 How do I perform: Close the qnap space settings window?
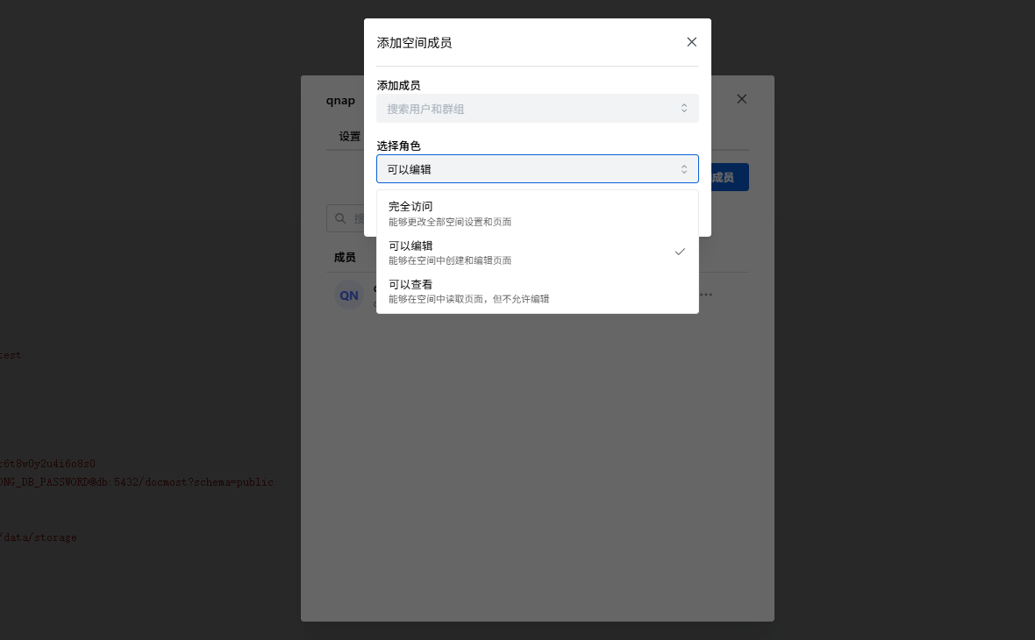[742, 99]
